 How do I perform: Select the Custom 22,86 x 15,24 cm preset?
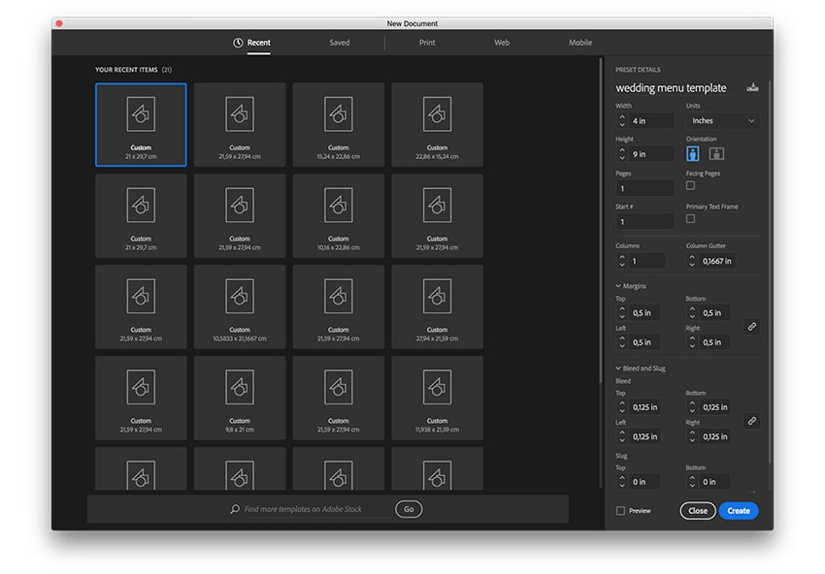(437, 124)
